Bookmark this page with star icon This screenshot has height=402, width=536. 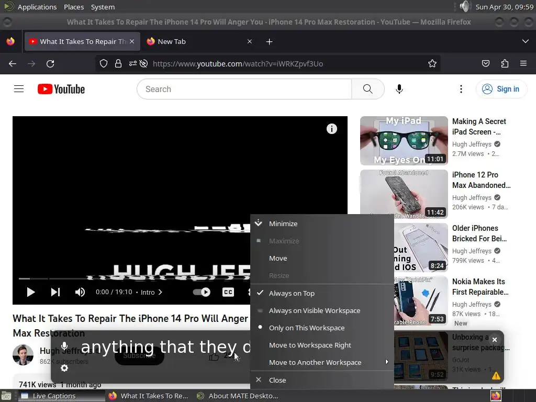coord(432,63)
